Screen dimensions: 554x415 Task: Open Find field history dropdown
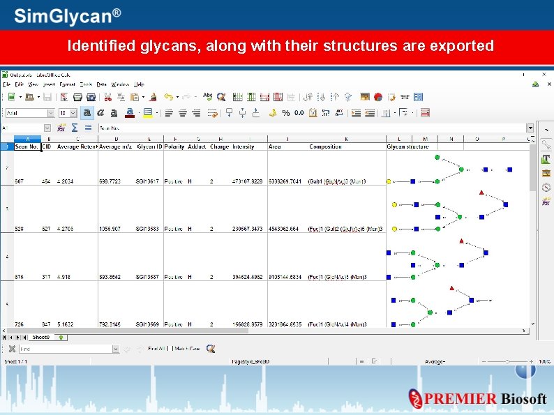tap(116, 349)
